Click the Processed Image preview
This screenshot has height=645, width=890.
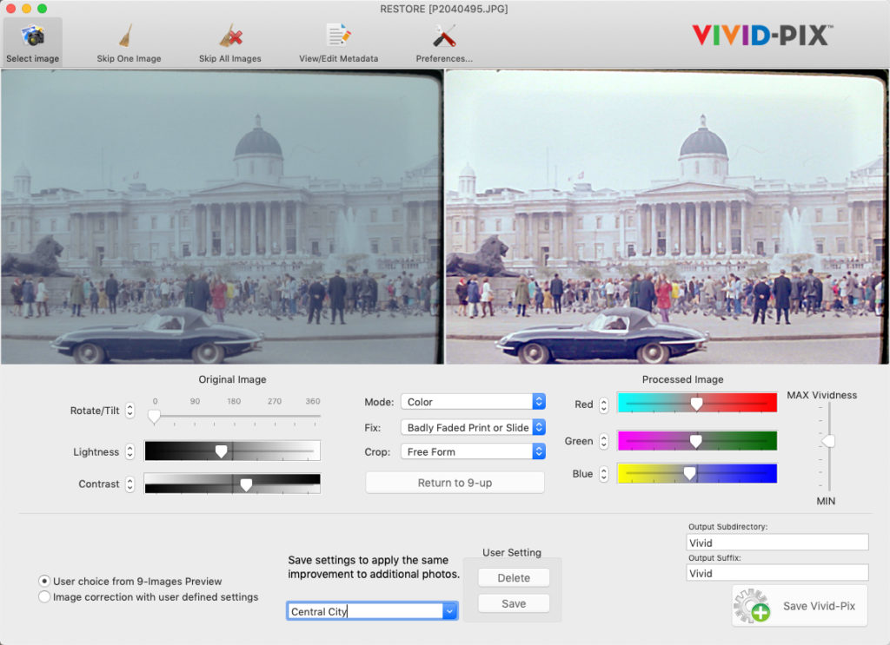(667, 216)
